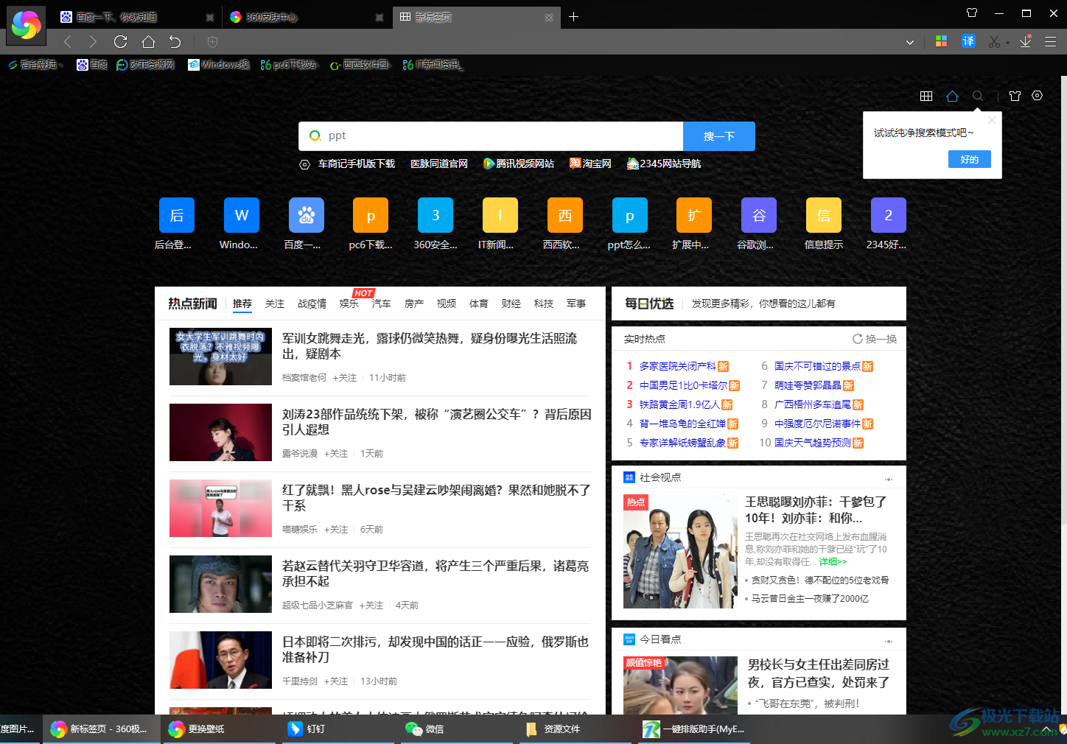The image size is (1067, 744).
Task: Select the 推荐 news tab
Action: pos(242,303)
